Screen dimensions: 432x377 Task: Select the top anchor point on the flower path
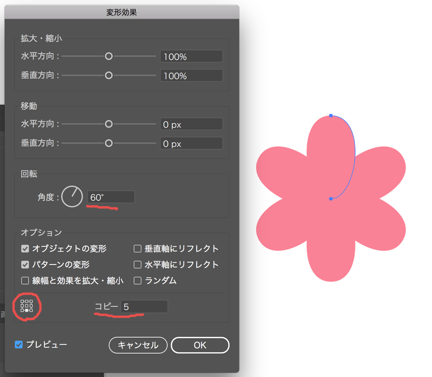[331, 115]
